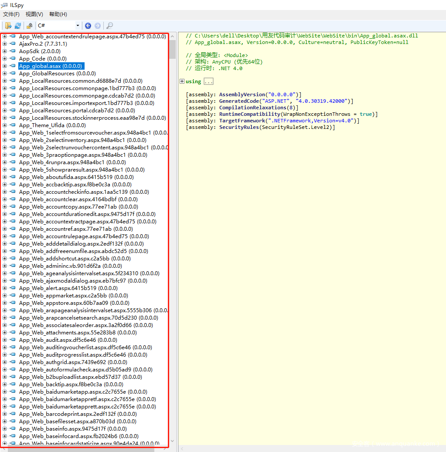The width and height of the screenshot is (446, 452).
Task: Click the App_Web_aboutufida.aspx assembly icon
Action: pos(13,177)
